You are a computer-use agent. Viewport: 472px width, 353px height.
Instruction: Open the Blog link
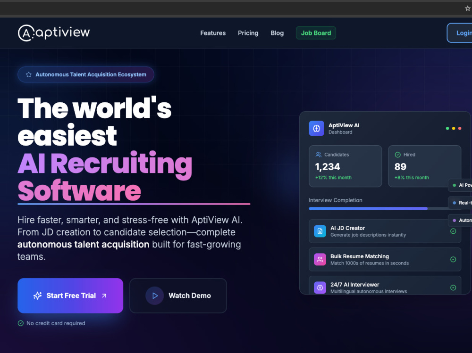[277, 33]
